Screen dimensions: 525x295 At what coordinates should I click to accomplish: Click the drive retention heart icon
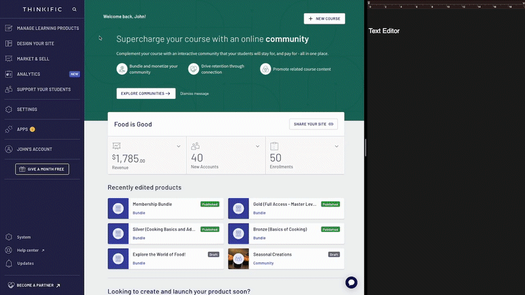[x=194, y=69]
